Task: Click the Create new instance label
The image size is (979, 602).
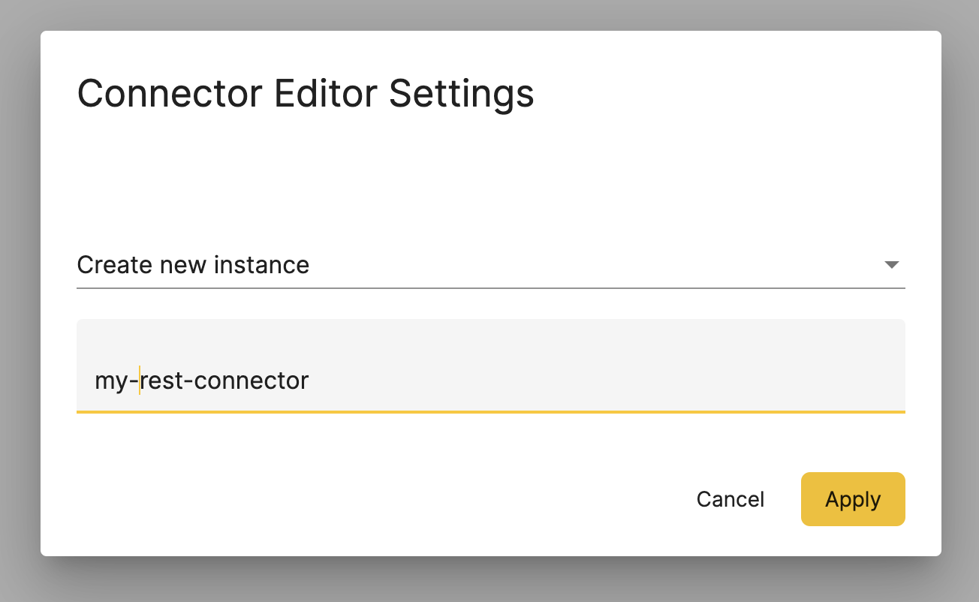Action: [193, 265]
